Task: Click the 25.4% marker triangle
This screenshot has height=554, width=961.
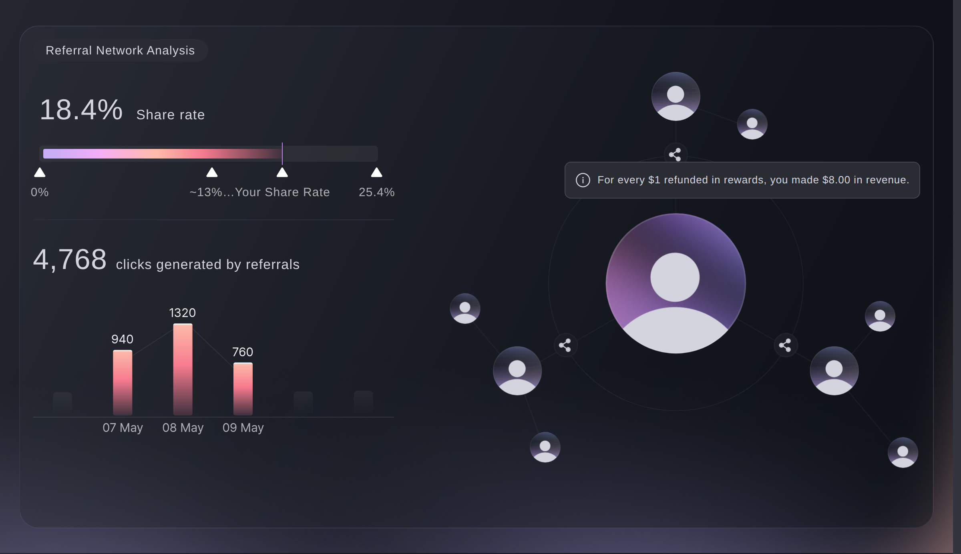Action: (x=376, y=173)
